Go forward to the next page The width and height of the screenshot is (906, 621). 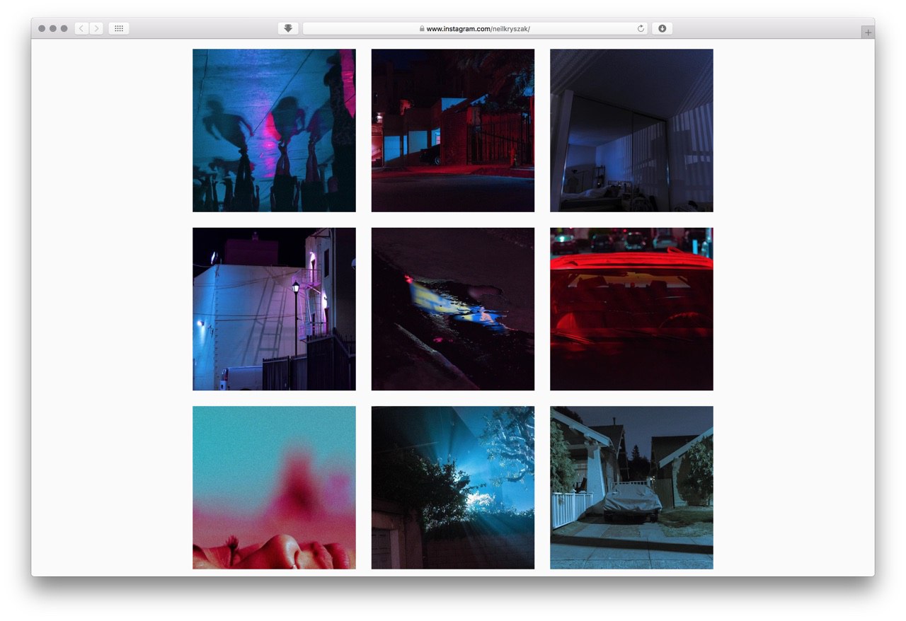pyautogui.click(x=96, y=28)
